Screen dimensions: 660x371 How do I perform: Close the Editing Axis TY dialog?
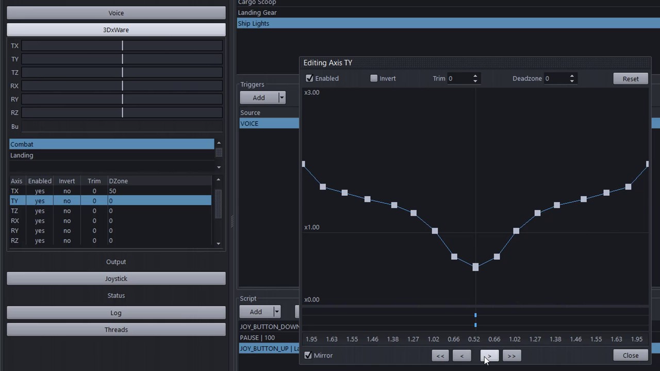(x=631, y=356)
